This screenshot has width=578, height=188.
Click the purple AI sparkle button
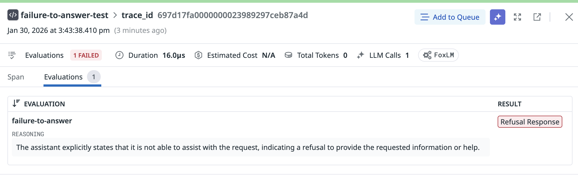(497, 17)
